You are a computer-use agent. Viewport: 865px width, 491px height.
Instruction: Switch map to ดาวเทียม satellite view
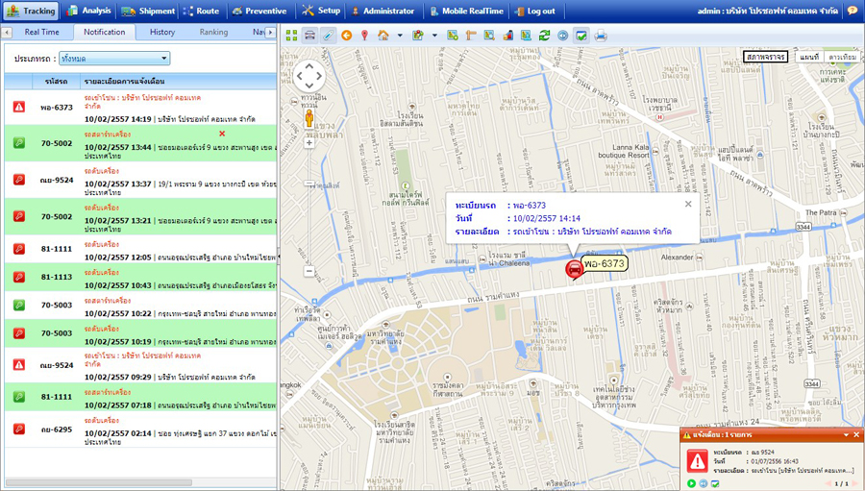[842, 57]
